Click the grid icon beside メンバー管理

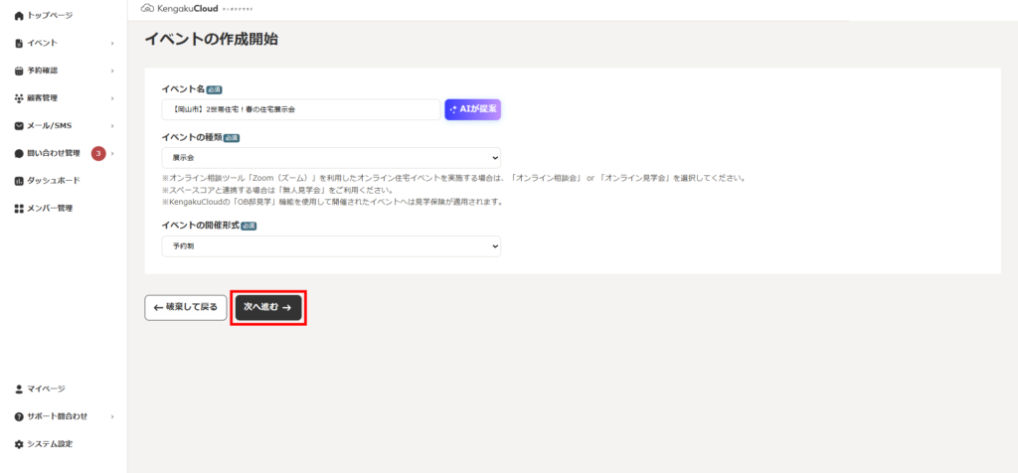coord(19,209)
